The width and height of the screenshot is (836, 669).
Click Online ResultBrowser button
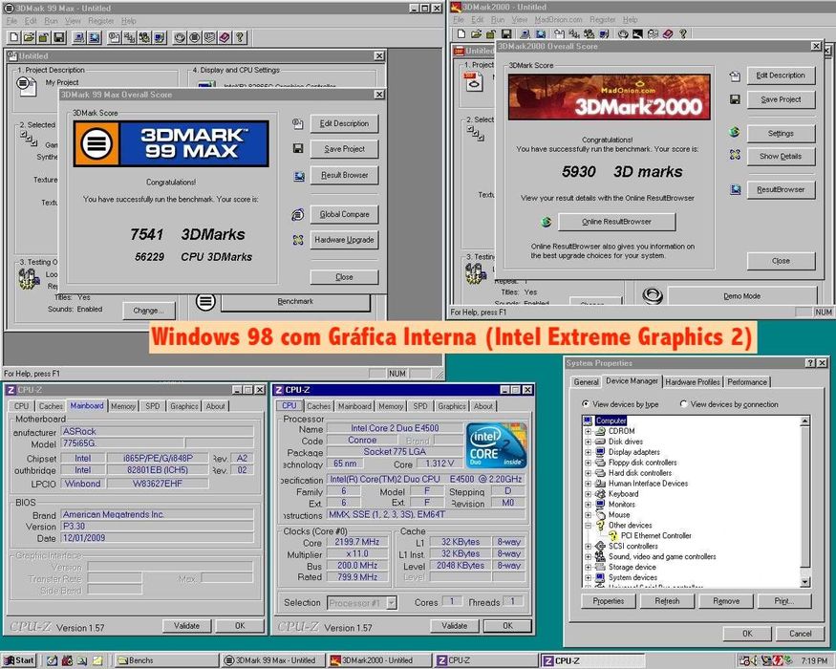[x=617, y=222]
